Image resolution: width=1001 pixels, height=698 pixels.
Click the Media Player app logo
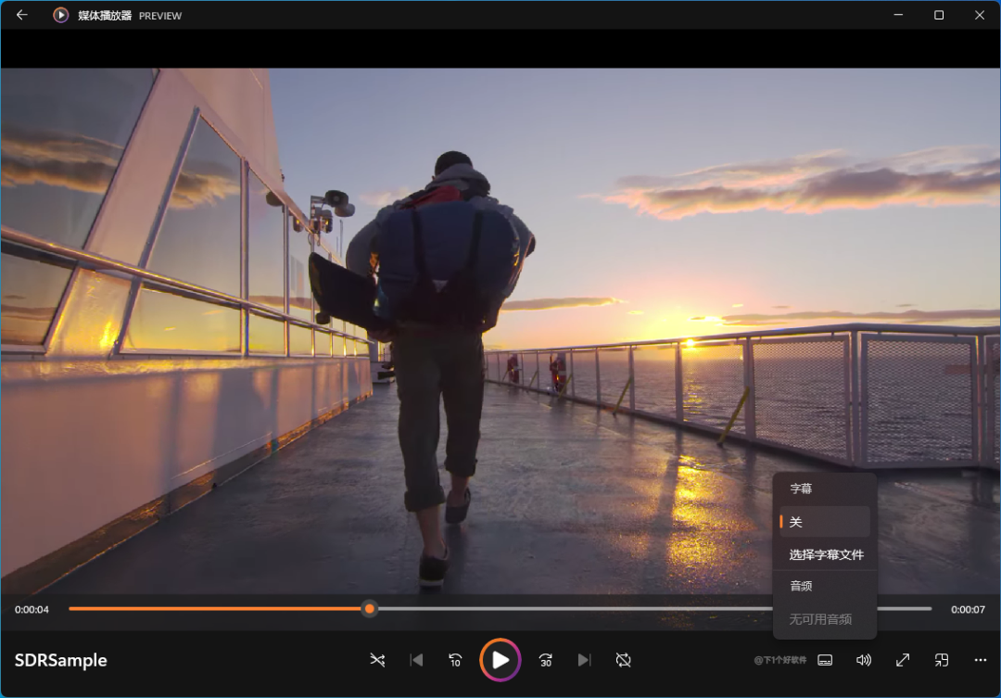coord(61,15)
